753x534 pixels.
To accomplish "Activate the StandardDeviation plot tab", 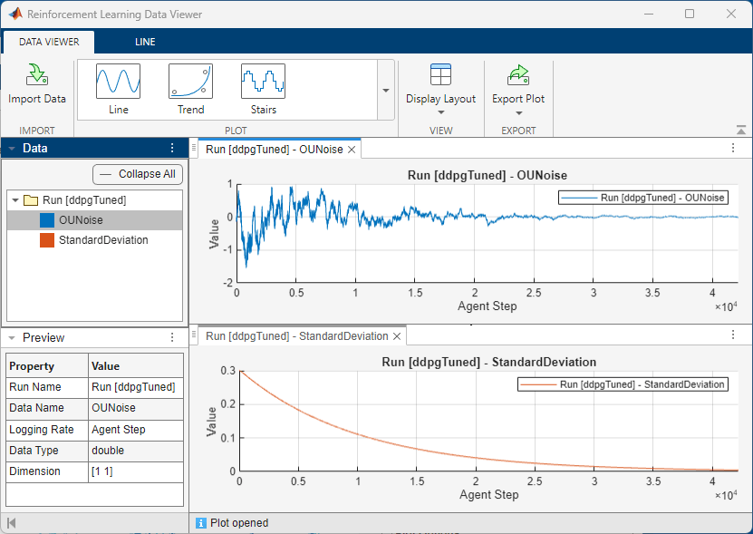I will coord(297,335).
